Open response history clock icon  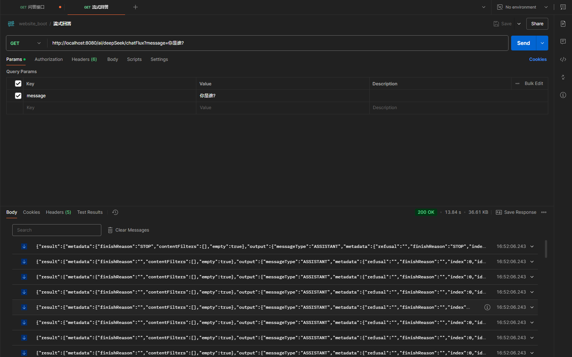(115, 212)
